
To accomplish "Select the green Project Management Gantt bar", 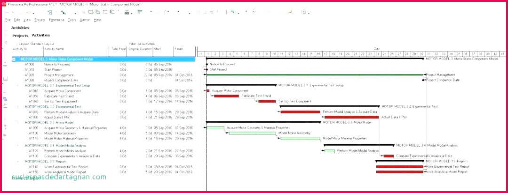I will (x=314, y=74).
